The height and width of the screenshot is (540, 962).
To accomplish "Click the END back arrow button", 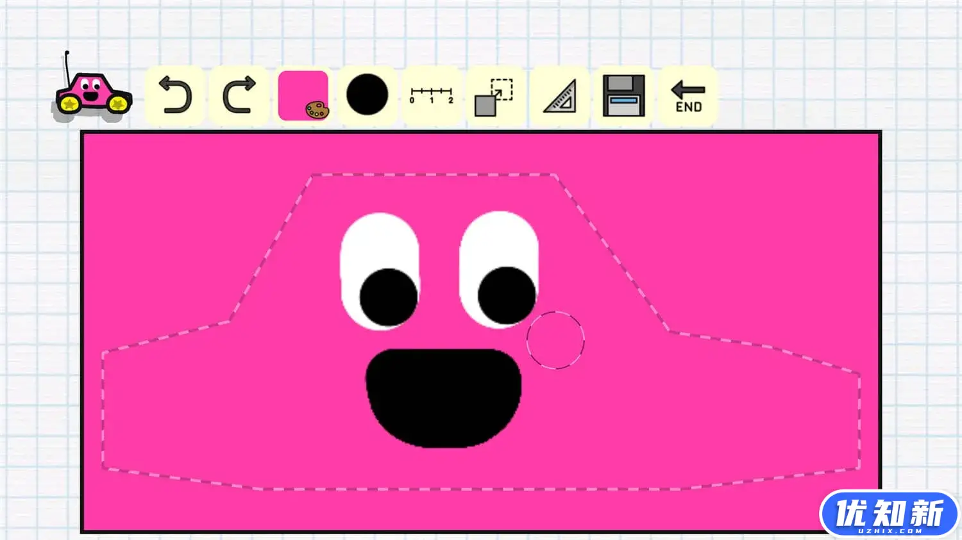I will coord(688,96).
